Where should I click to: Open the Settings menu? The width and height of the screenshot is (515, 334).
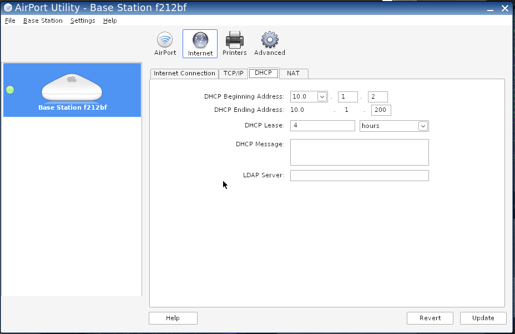pos(83,20)
